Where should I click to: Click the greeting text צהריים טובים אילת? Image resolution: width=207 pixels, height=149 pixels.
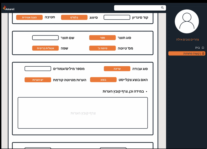(x=187, y=40)
